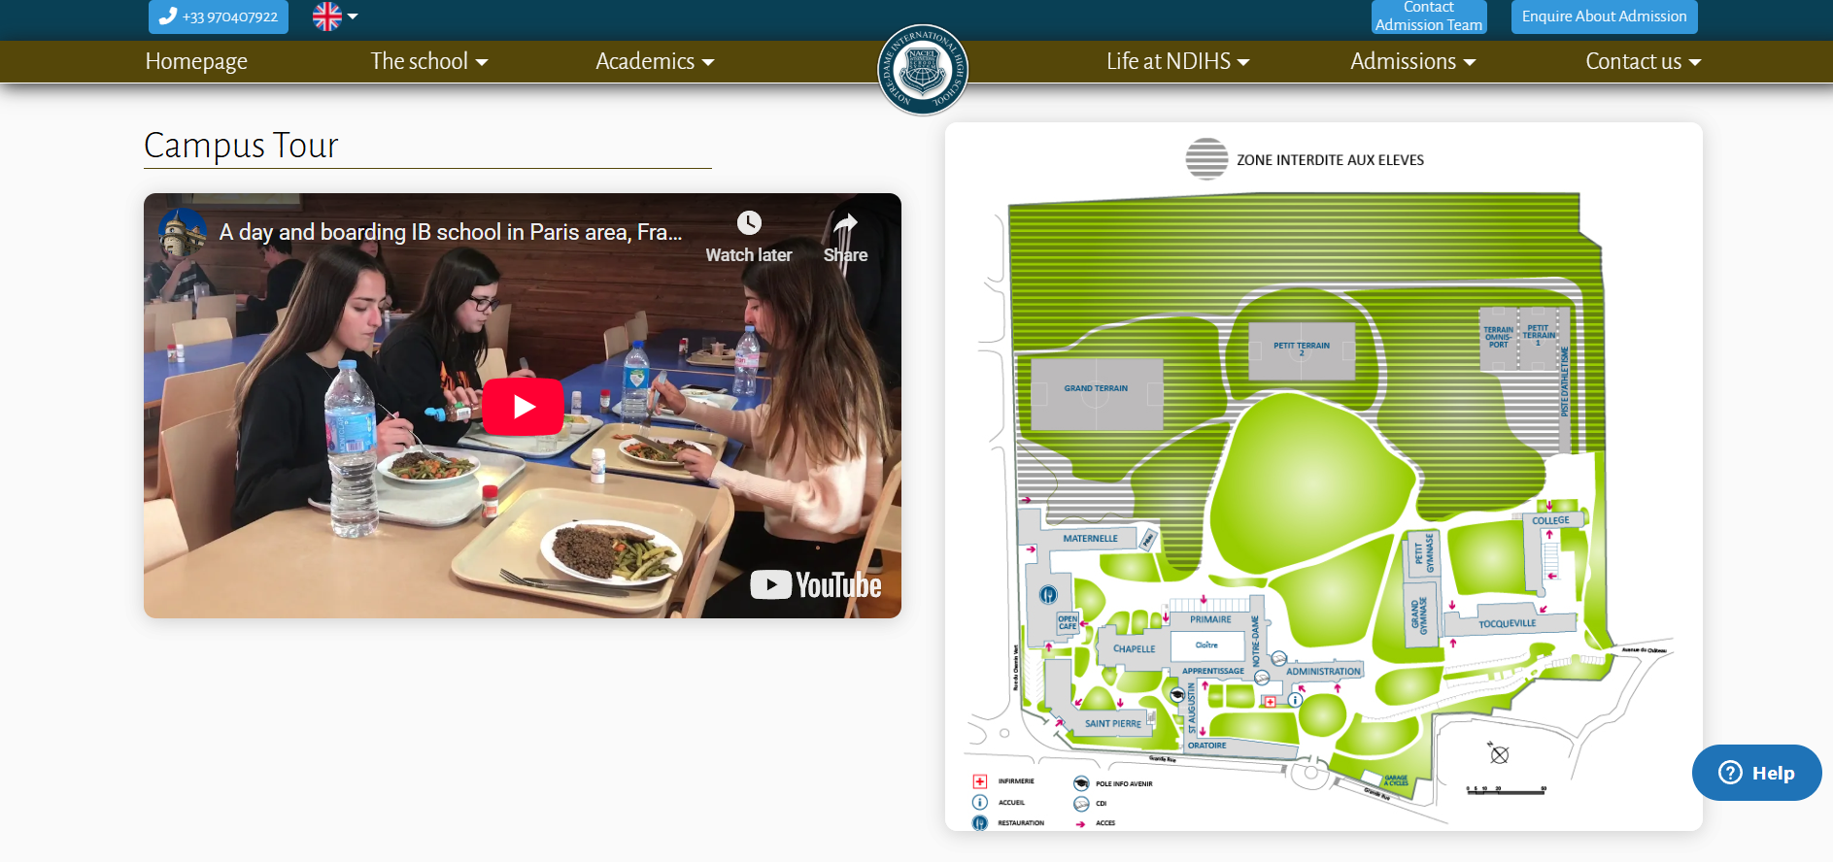The width and height of the screenshot is (1833, 862).
Task: Open the Life at NDIHS dropdown
Action: (x=1177, y=61)
